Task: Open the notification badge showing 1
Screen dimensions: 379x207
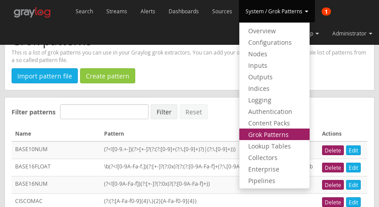Action: click(x=326, y=12)
